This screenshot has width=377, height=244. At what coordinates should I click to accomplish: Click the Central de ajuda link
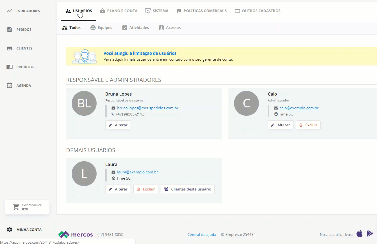coord(202,235)
